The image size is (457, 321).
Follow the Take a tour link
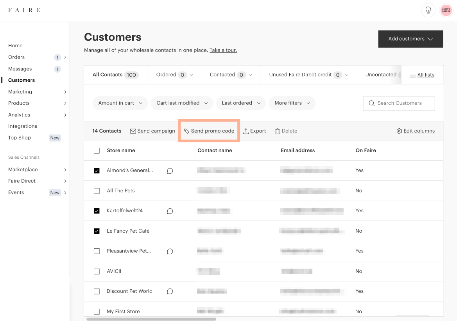(x=223, y=50)
